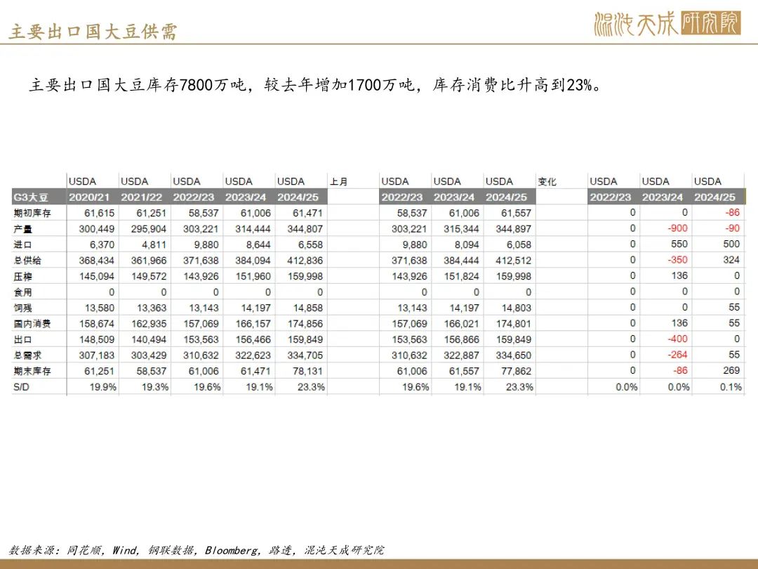The width and height of the screenshot is (758, 569).
Task: Select the 2021/22 year header
Action: [141, 197]
